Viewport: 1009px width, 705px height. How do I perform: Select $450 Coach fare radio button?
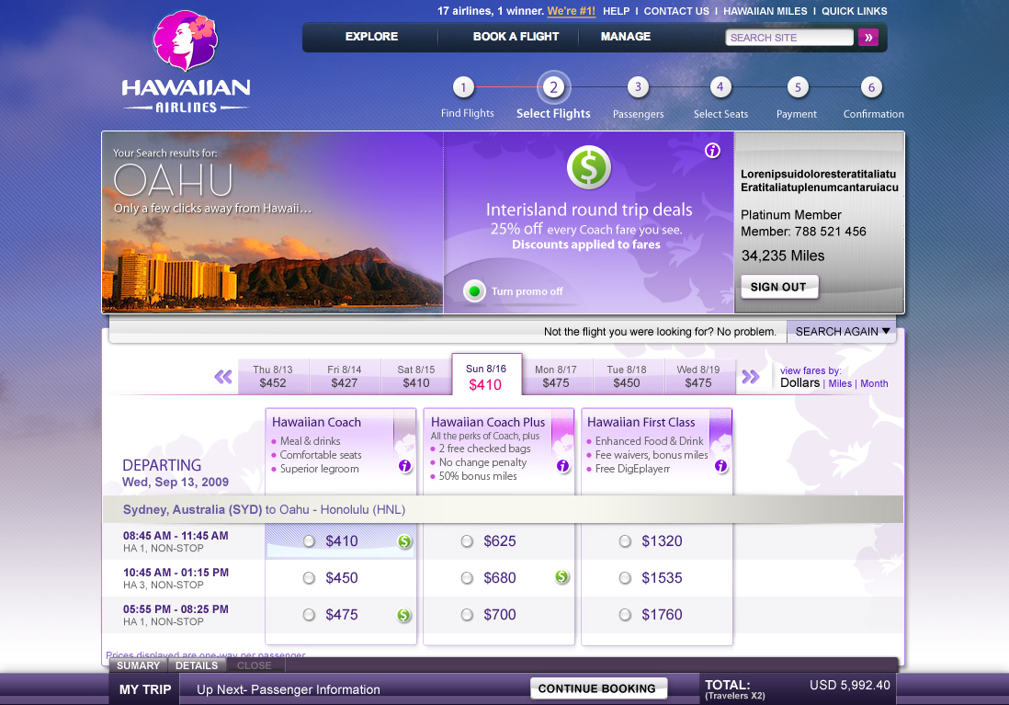(309, 578)
